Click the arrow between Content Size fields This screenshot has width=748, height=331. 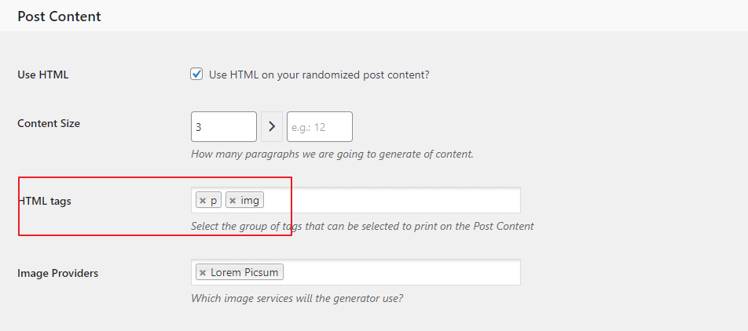click(x=272, y=126)
